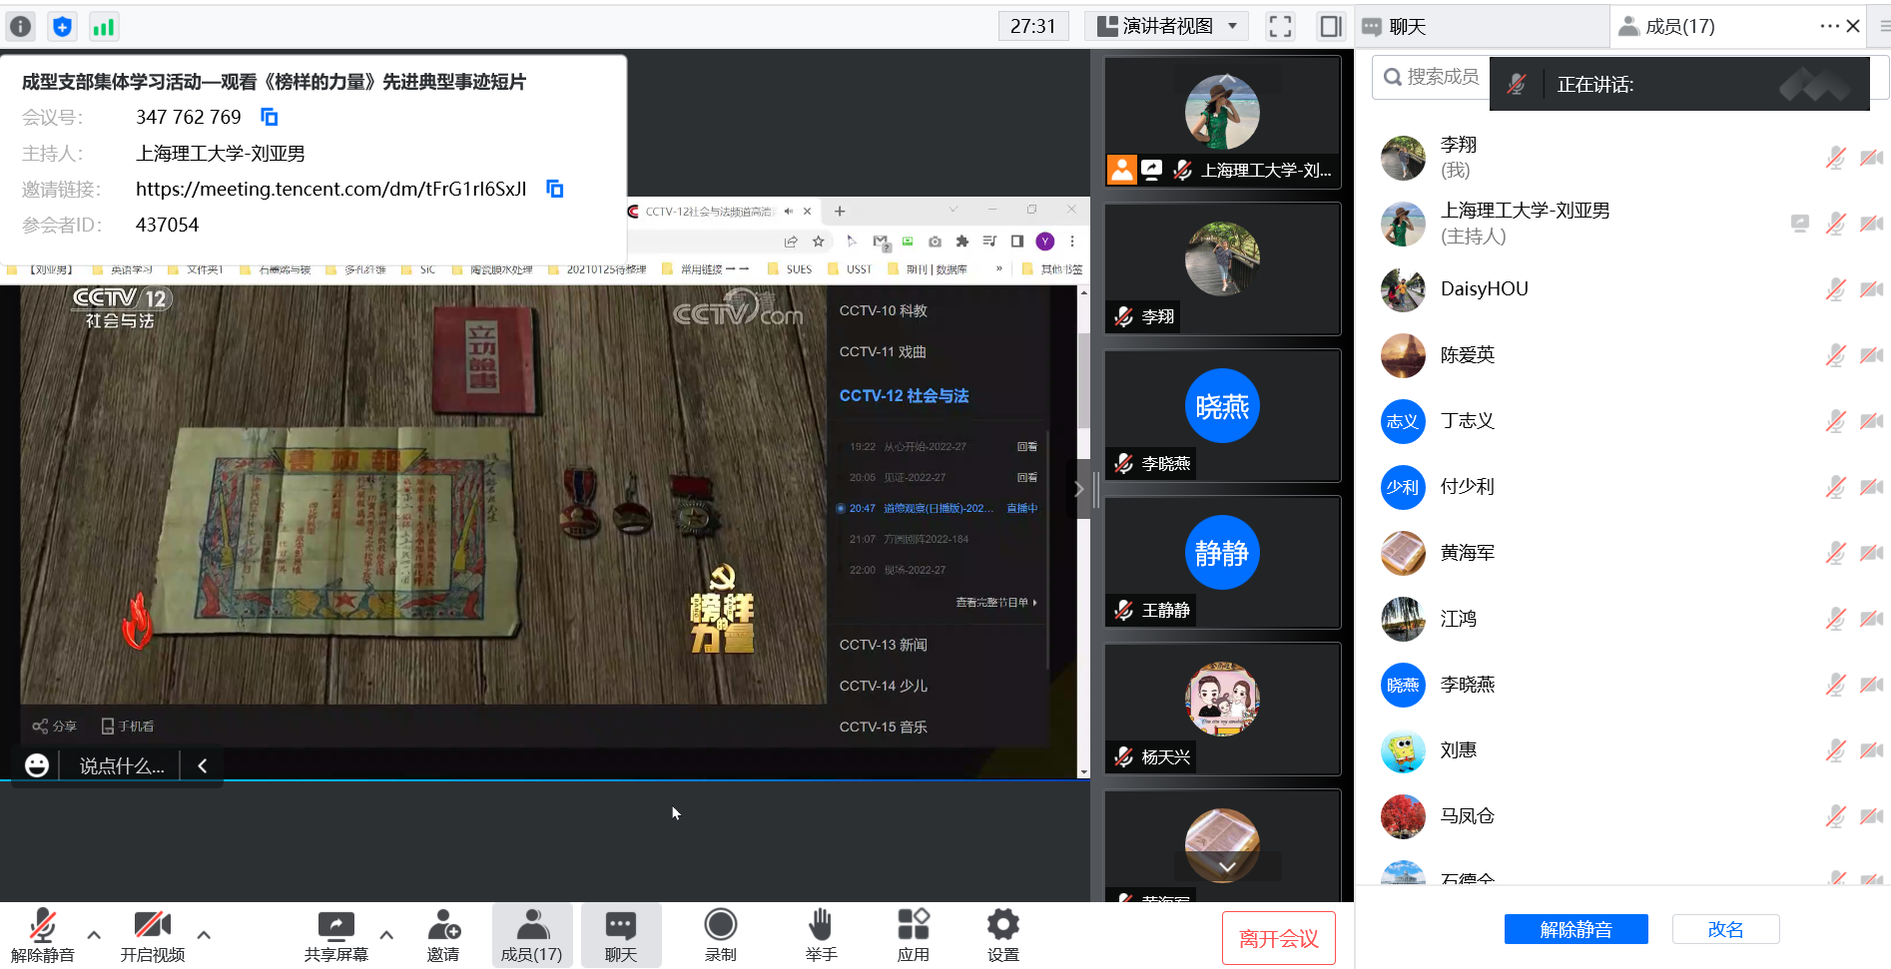Click the 改名 rename button
1891x969 pixels.
pyautogui.click(x=1725, y=929)
